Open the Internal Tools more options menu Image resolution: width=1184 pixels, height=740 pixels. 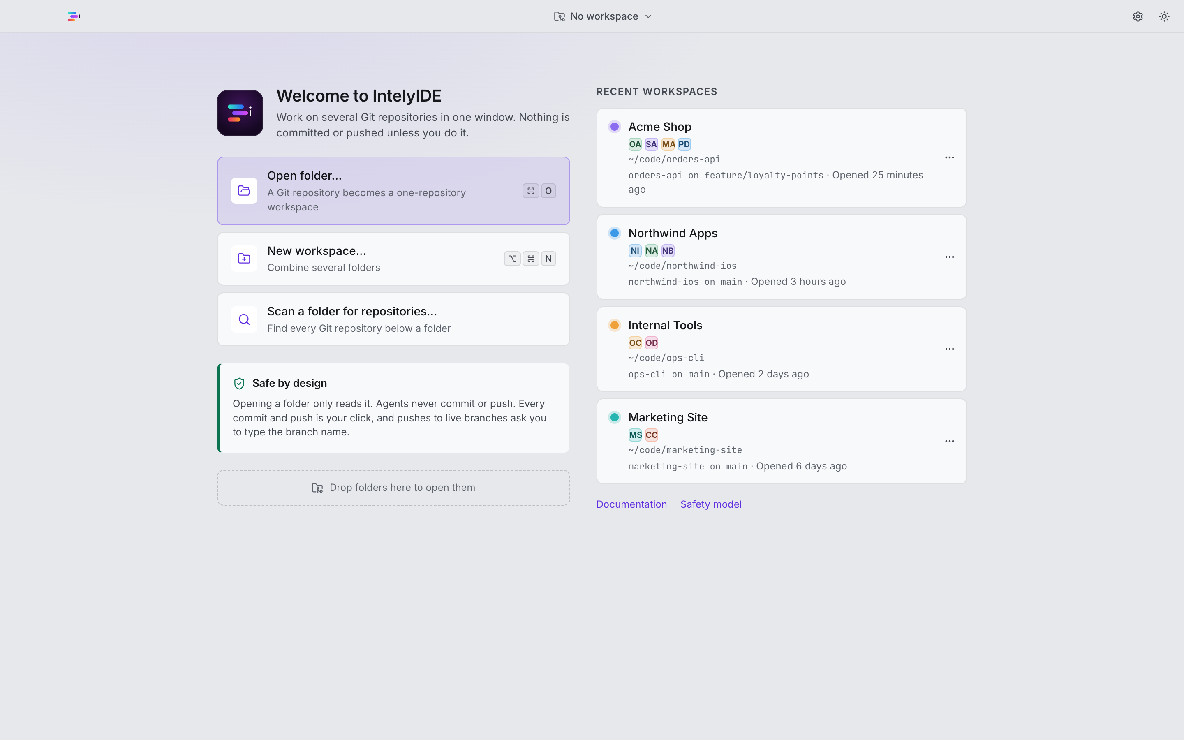point(949,349)
